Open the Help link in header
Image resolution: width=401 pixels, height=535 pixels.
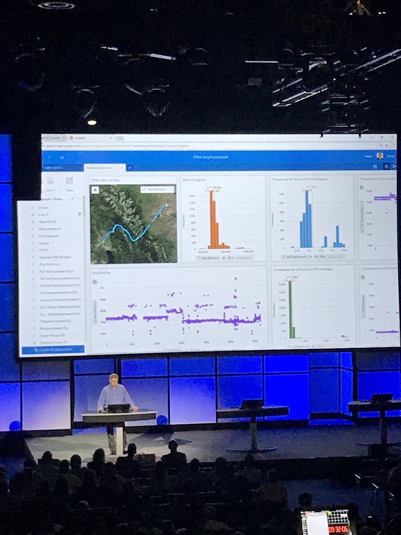tap(368, 156)
